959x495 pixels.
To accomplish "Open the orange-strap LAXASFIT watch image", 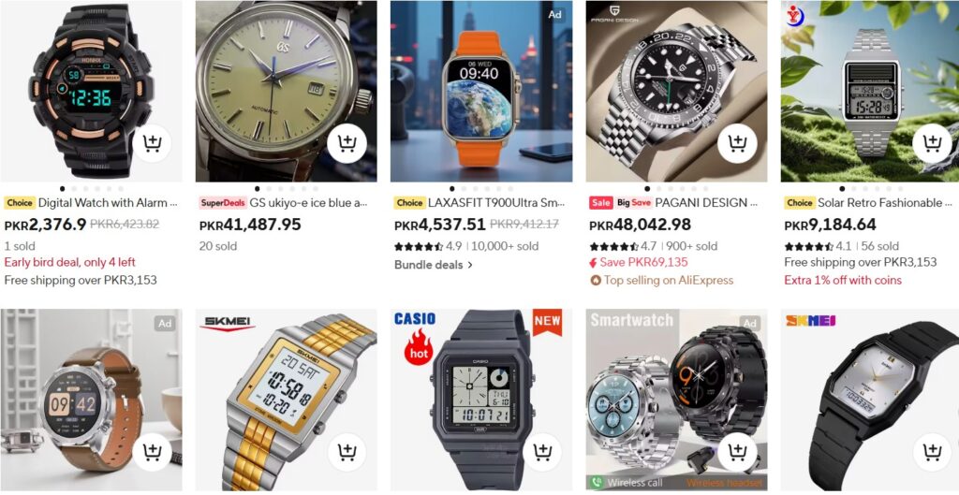I will pyautogui.click(x=481, y=91).
